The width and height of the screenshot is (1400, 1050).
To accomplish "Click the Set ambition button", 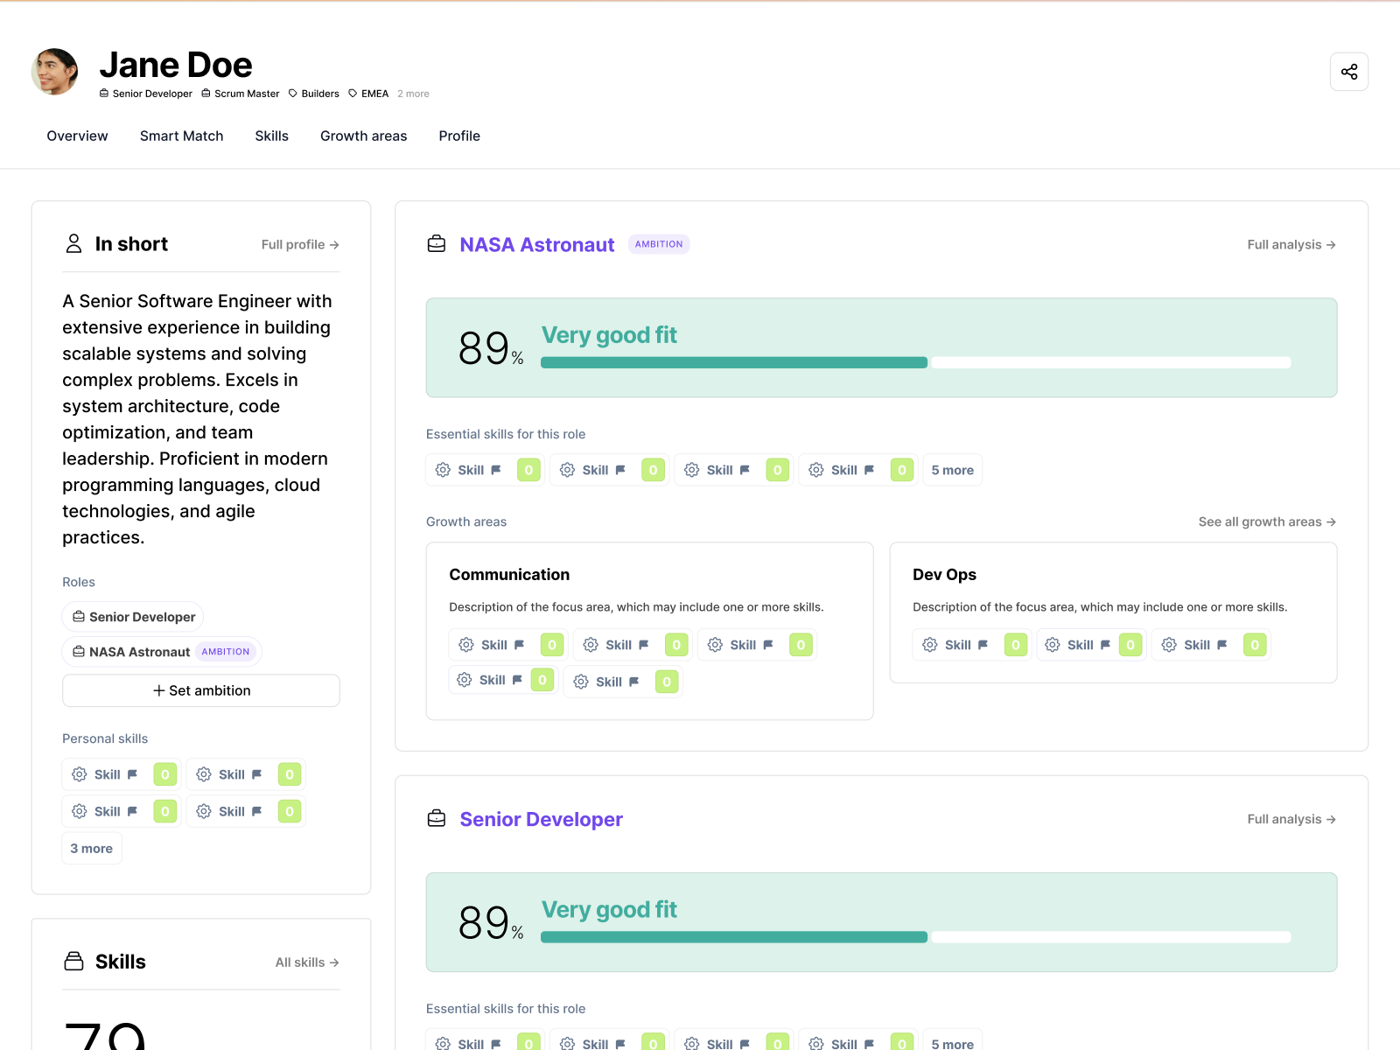I will pyautogui.click(x=201, y=690).
